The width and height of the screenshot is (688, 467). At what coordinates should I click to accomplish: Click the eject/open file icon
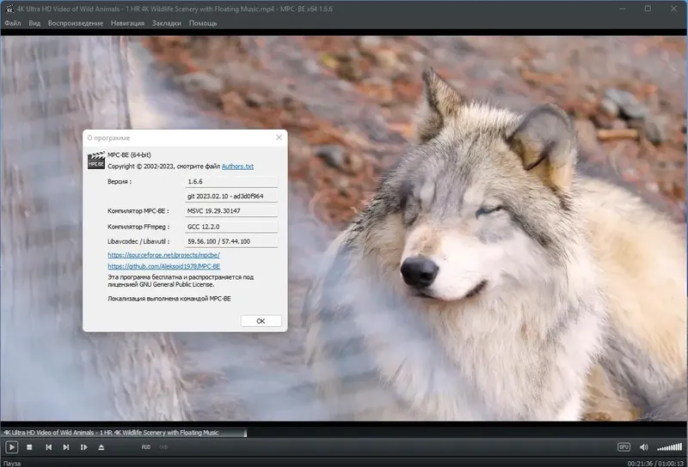(x=101, y=447)
